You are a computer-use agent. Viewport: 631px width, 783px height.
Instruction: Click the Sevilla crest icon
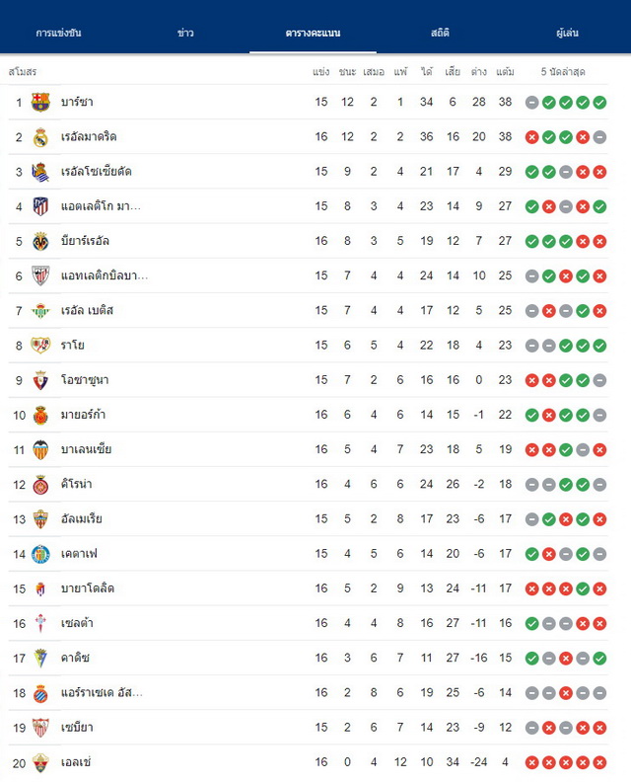click(x=40, y=728)
